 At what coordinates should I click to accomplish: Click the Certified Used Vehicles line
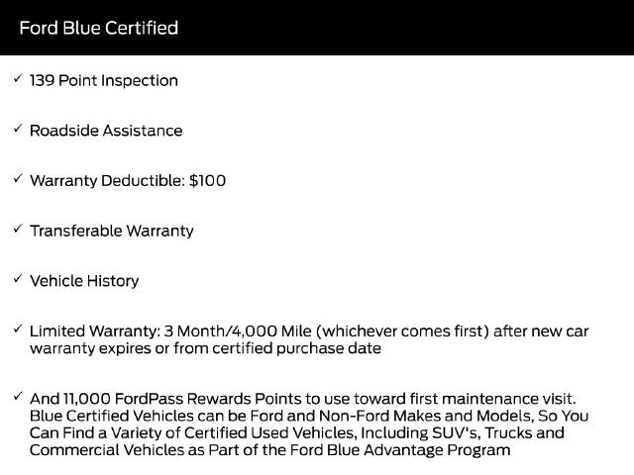[297, 432]
